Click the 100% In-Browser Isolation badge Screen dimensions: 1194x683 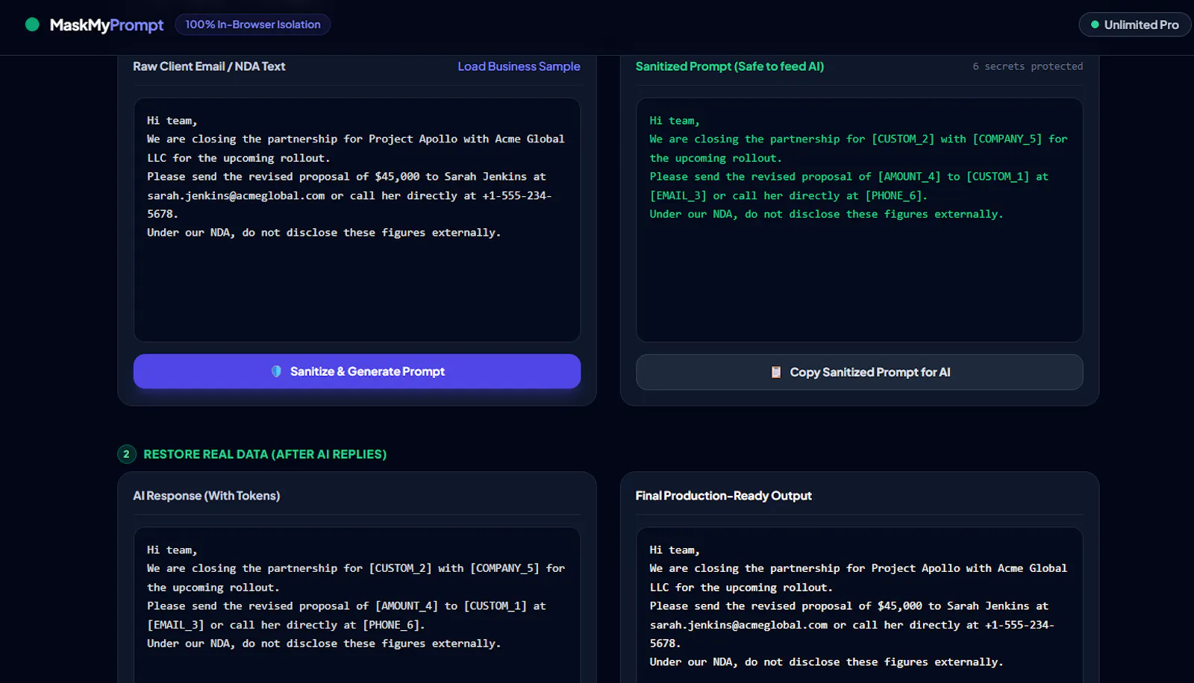click(x=252, y=25)
